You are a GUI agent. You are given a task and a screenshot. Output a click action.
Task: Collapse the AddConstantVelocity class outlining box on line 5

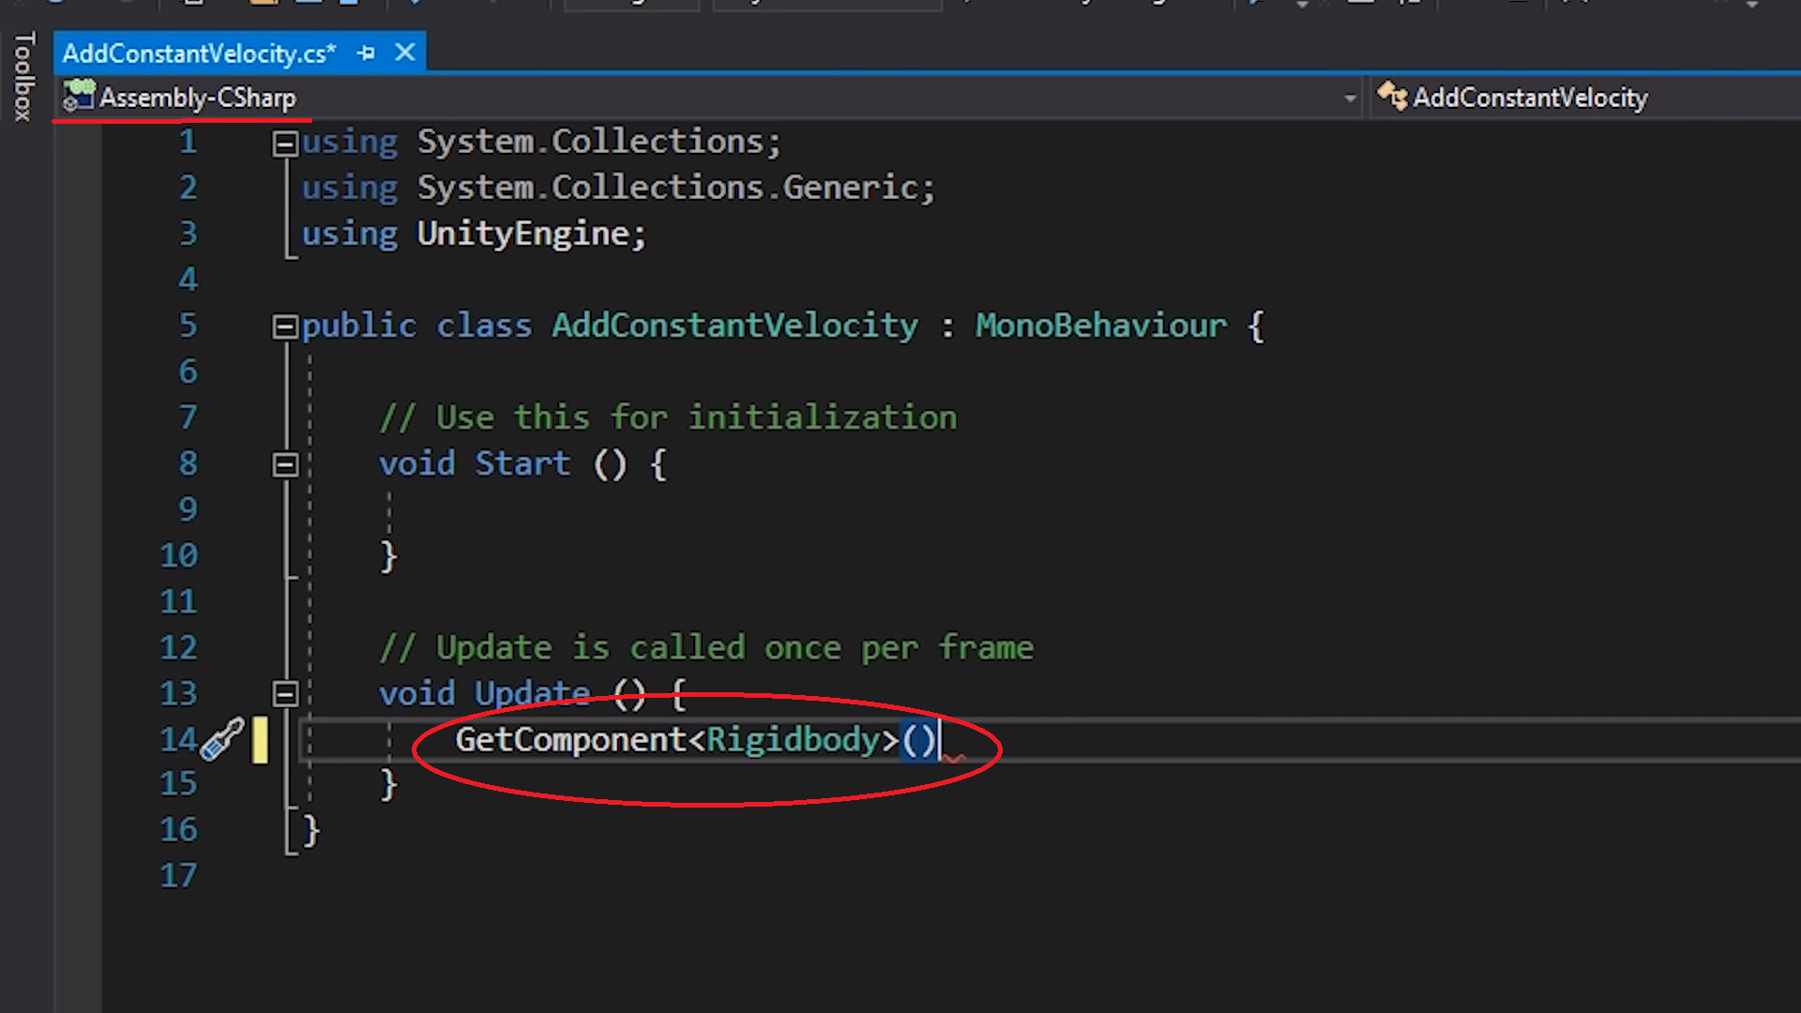point(285,325)
